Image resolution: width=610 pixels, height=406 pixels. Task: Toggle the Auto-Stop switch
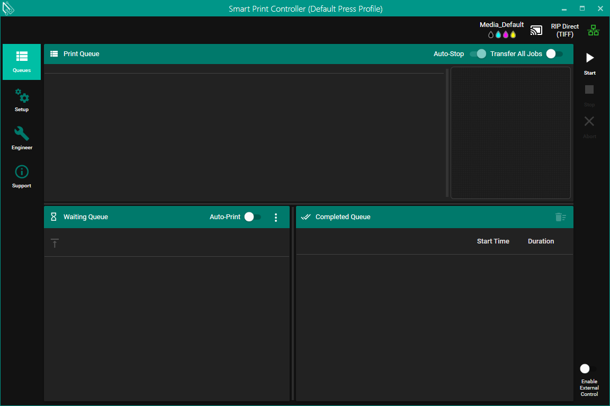pyautogui.click(x=478, y=53)
